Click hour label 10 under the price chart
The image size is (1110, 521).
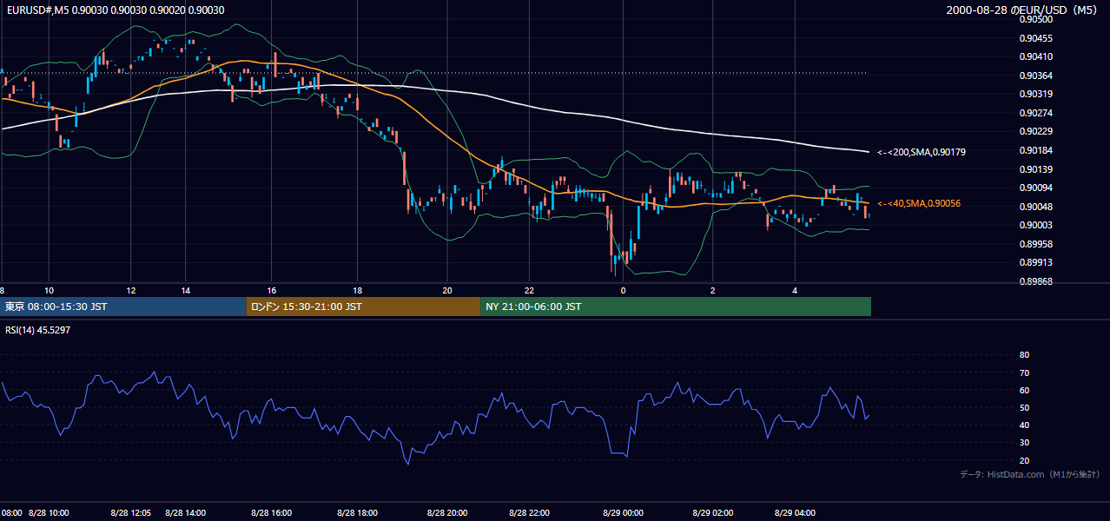pyautogui.click(x=49, y=290)
